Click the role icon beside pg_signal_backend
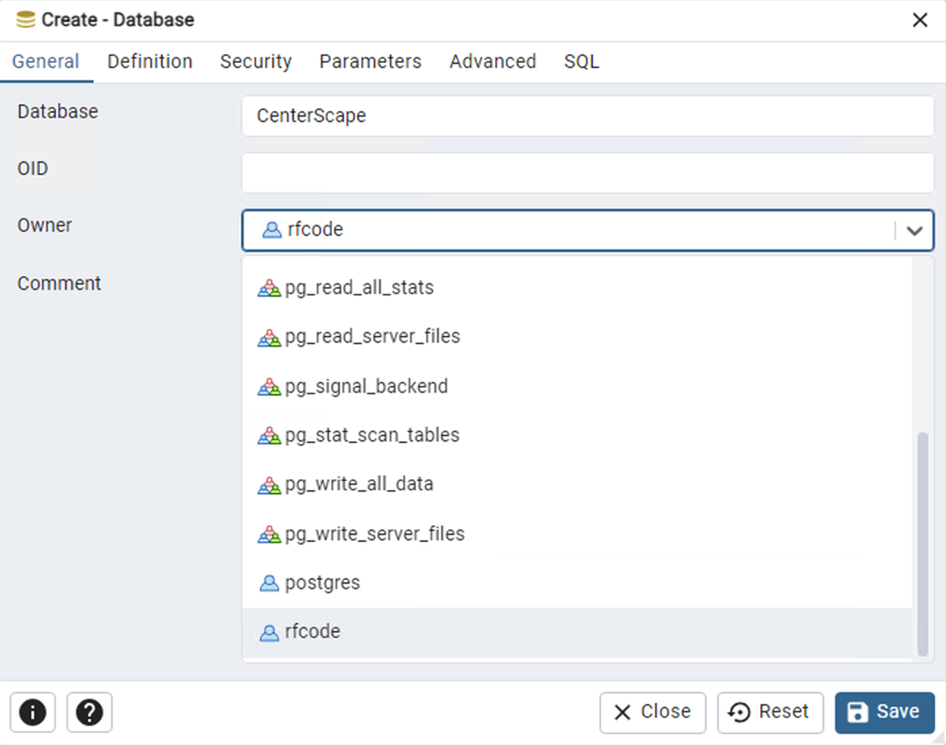Image resolution: width=946 pixels, height=745 pixels. point(269,387)
